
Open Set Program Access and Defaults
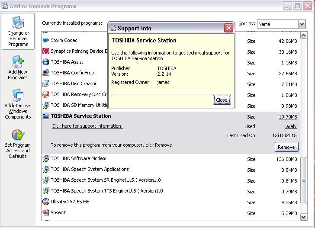[18, 144]
